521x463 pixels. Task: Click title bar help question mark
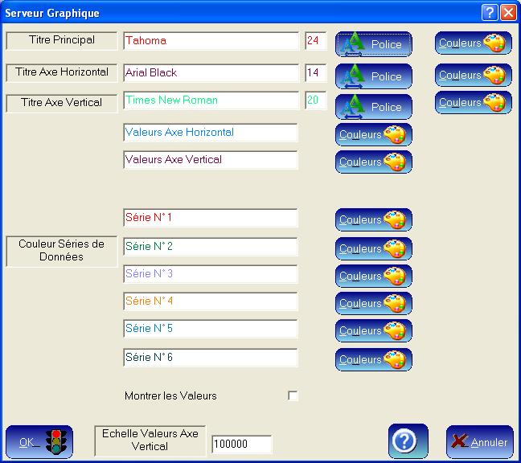490,13
